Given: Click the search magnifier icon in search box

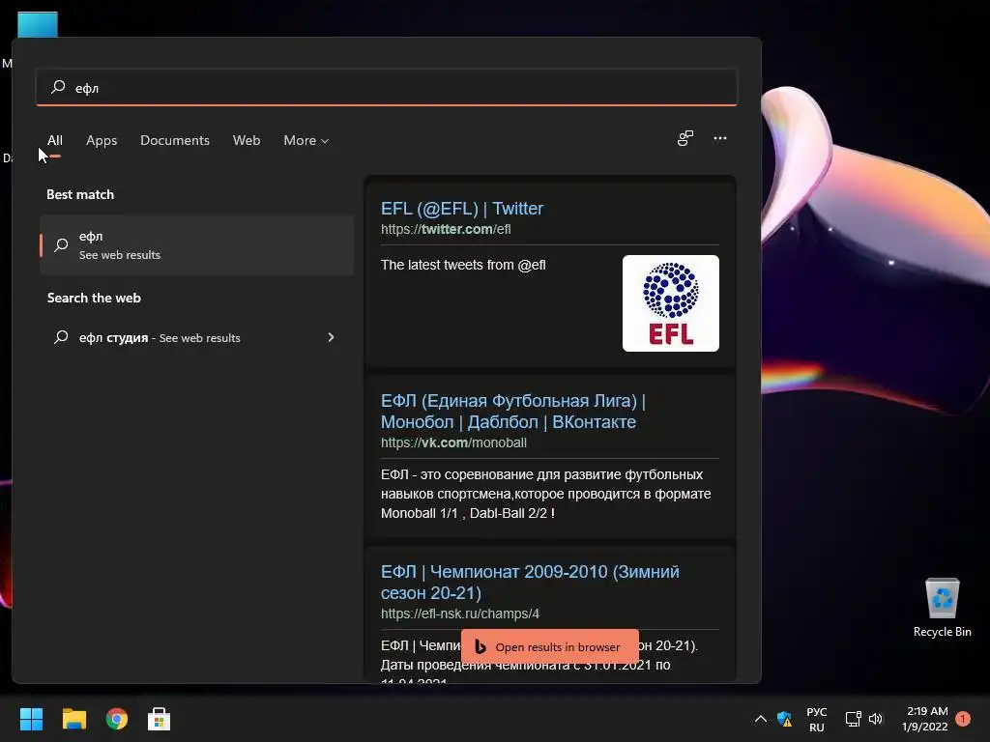Looking at the screenshot, I should tap(58, 87).
